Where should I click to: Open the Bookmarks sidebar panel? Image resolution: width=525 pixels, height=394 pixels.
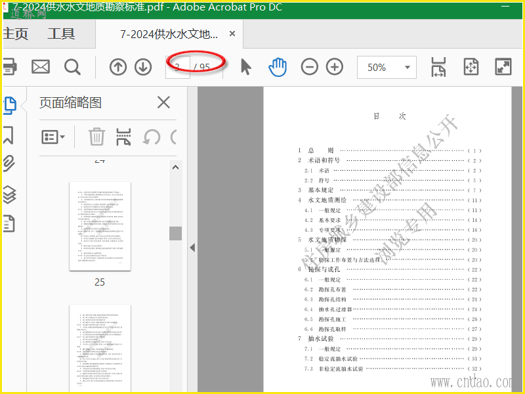[x=9, y=135]
